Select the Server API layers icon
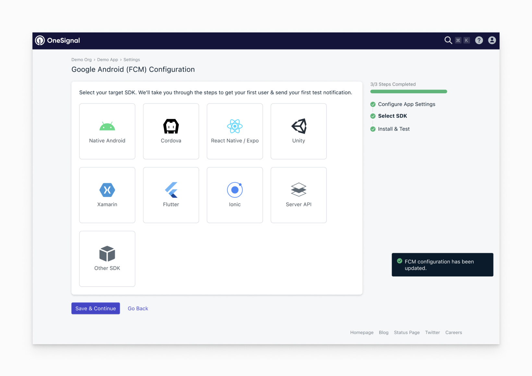 [299, 190]
